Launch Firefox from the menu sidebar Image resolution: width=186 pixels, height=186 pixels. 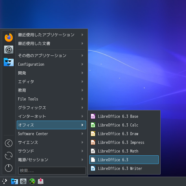coord(9,38)
